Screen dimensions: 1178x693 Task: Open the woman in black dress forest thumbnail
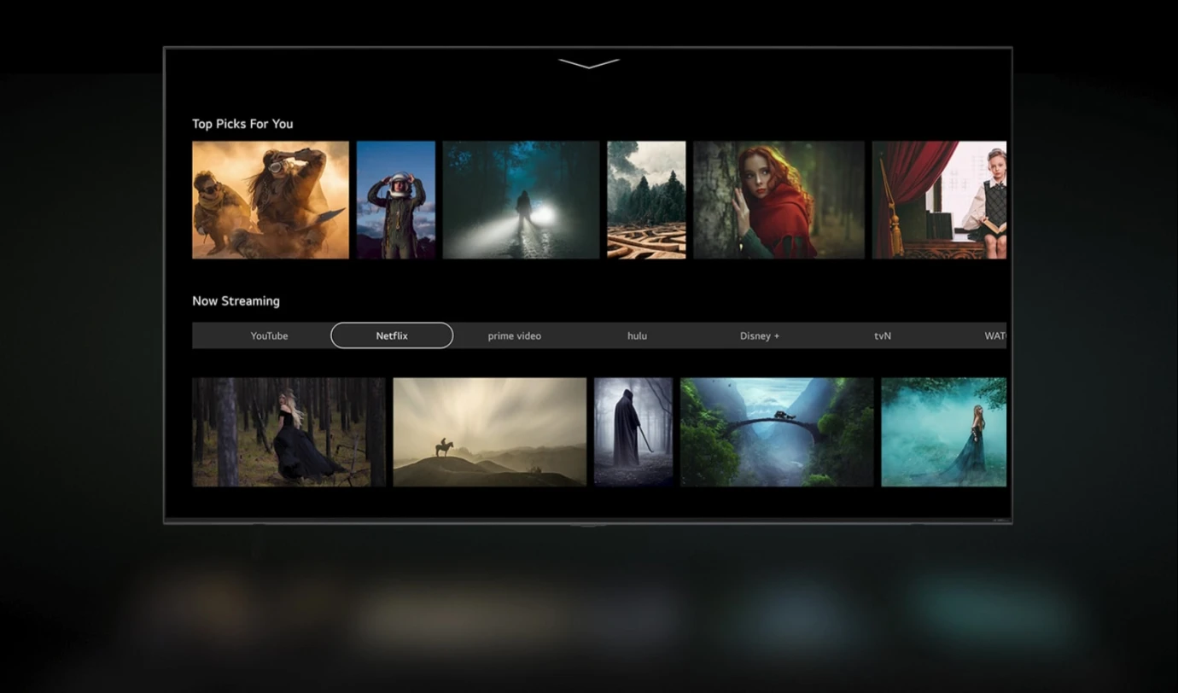(289, 432)
